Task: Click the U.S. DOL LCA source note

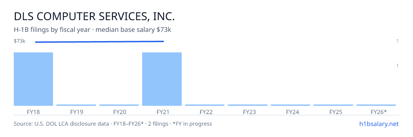Action: pos(113,124)
